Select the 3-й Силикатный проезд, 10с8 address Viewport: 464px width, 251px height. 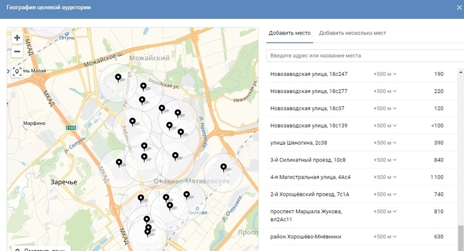(x=308, y=160)
